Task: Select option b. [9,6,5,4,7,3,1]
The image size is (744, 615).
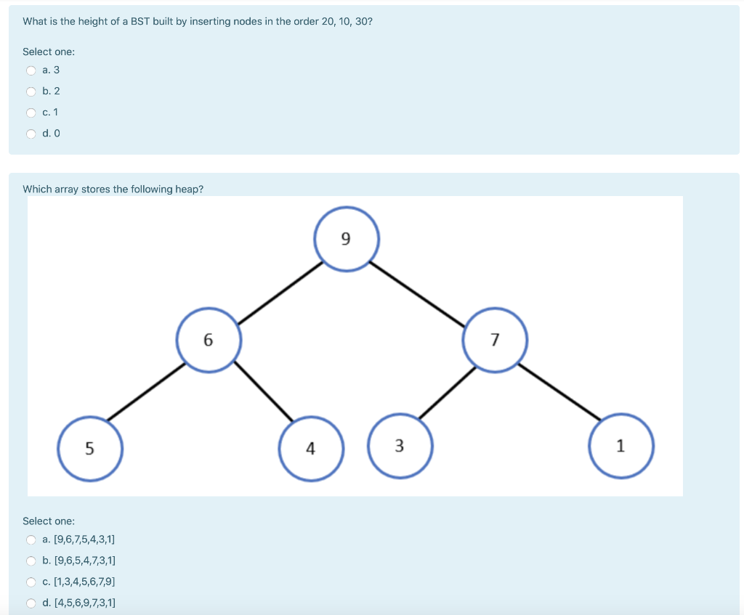Action: (31, 560)
